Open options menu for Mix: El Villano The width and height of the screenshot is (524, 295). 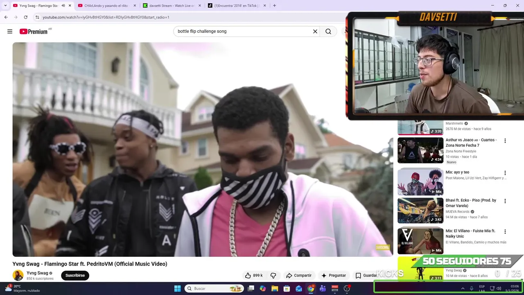[505, 231]
